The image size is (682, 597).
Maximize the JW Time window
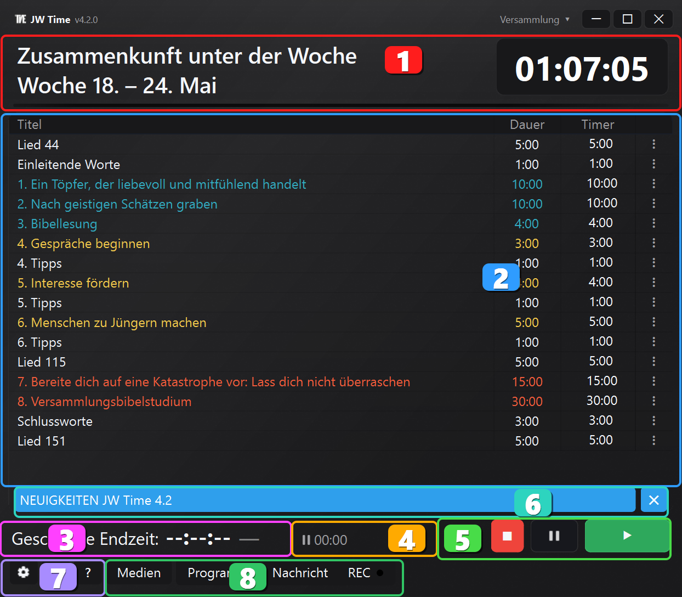pos(628,19)
